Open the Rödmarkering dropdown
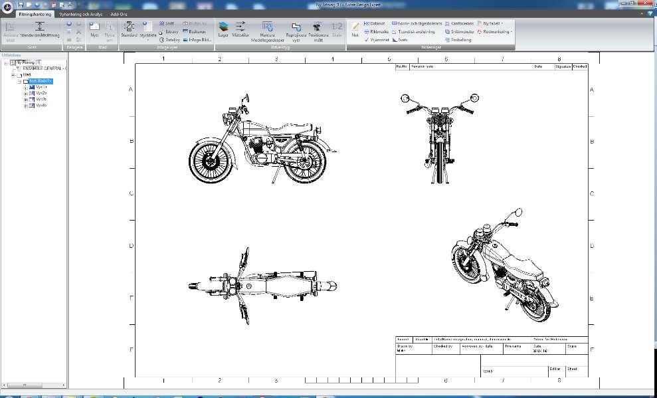The height and width of the screenshot is (398, 657). 495,32
